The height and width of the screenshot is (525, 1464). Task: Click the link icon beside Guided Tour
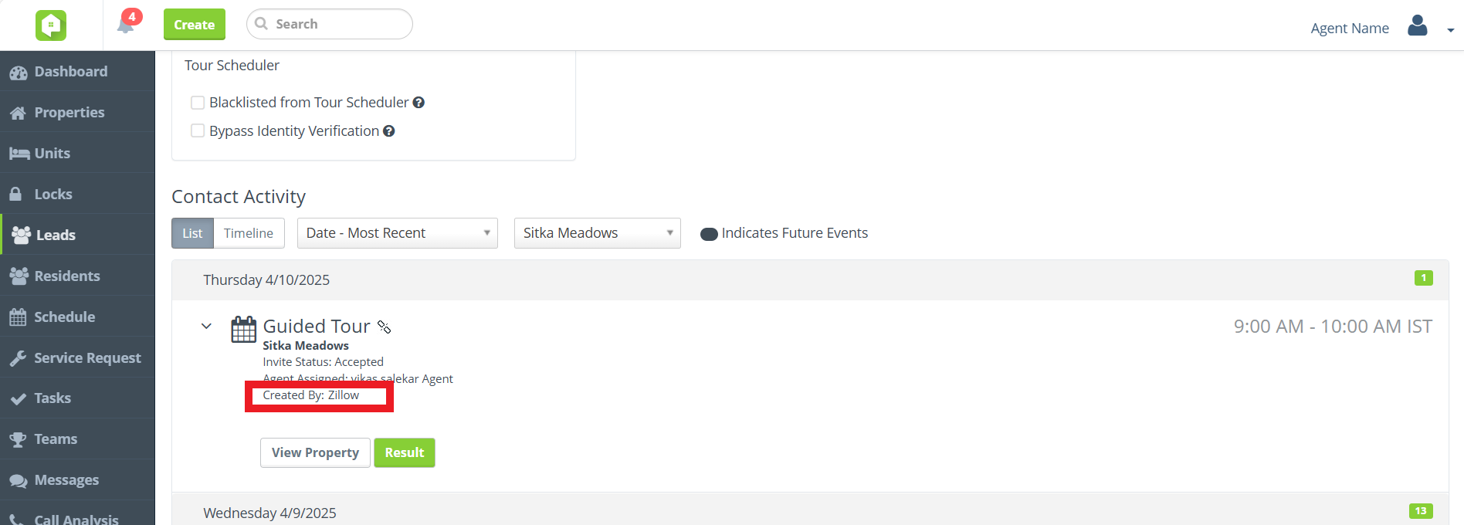click(384, 327)
